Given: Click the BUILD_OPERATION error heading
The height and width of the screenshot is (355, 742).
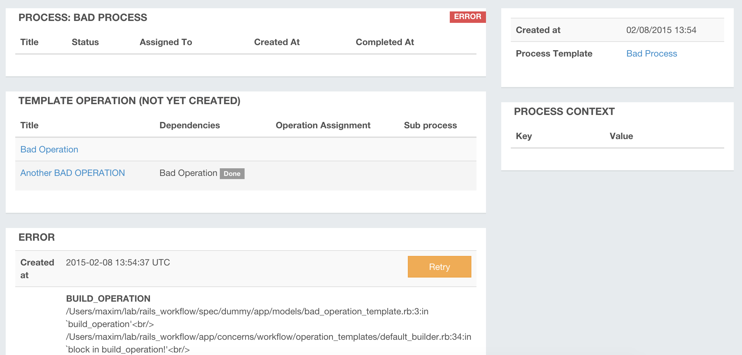Looking at the screenshot, I should pyautogui.click(x=108, y=298).
